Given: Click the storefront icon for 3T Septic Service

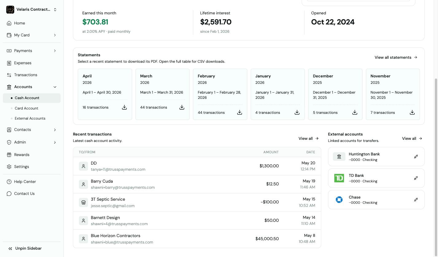Looking at the screenshot, I should (83, 202).
